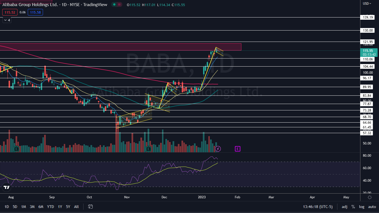The width and height of the screenshot is (379, 213).
Task: Click the blue buy price 115.58 button
Action: [x=35, y=12]
